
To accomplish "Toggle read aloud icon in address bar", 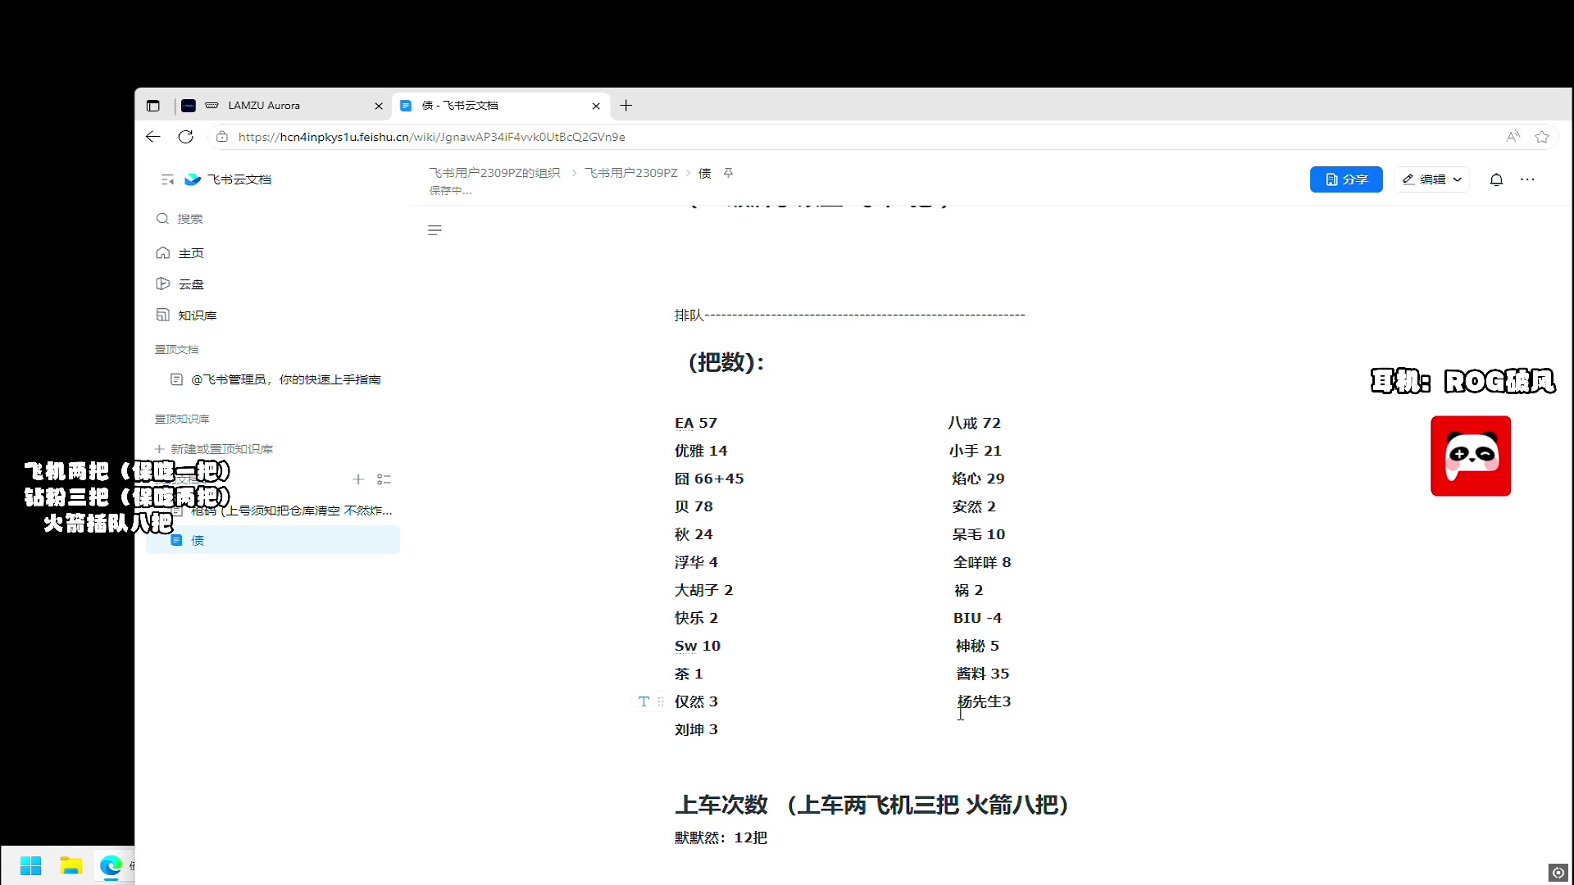I will click(1513, 137).
